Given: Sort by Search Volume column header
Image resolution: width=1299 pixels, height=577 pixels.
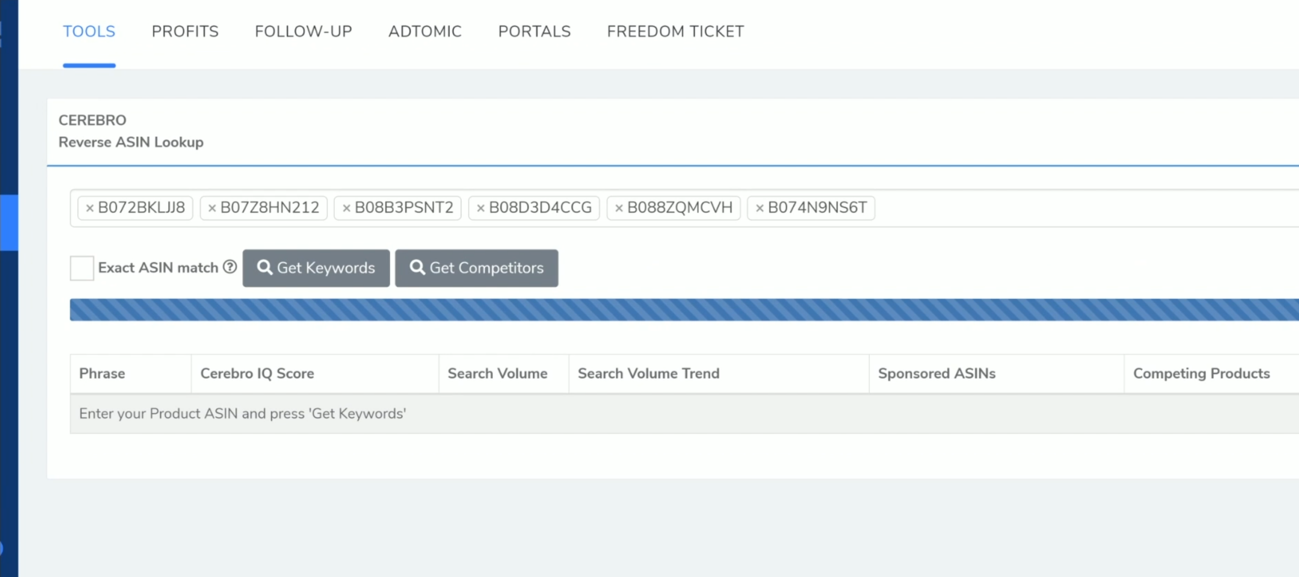Looking at the screenshot, I should click(x=497, y=373).
